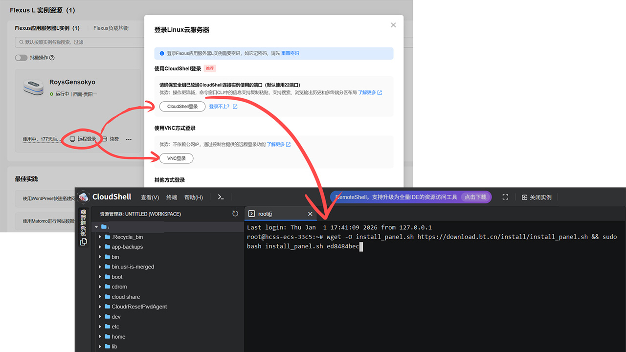Expand the bin folder arrow
The image size is (626, 352).
100,257
